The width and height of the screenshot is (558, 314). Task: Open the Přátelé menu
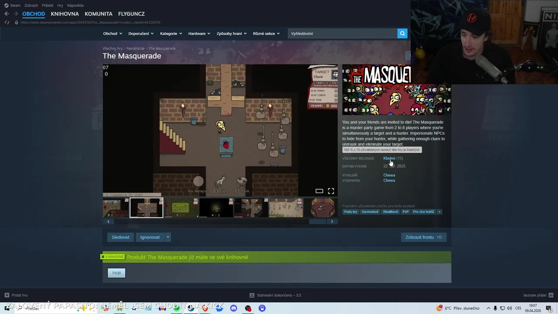[x=48, y=5]
